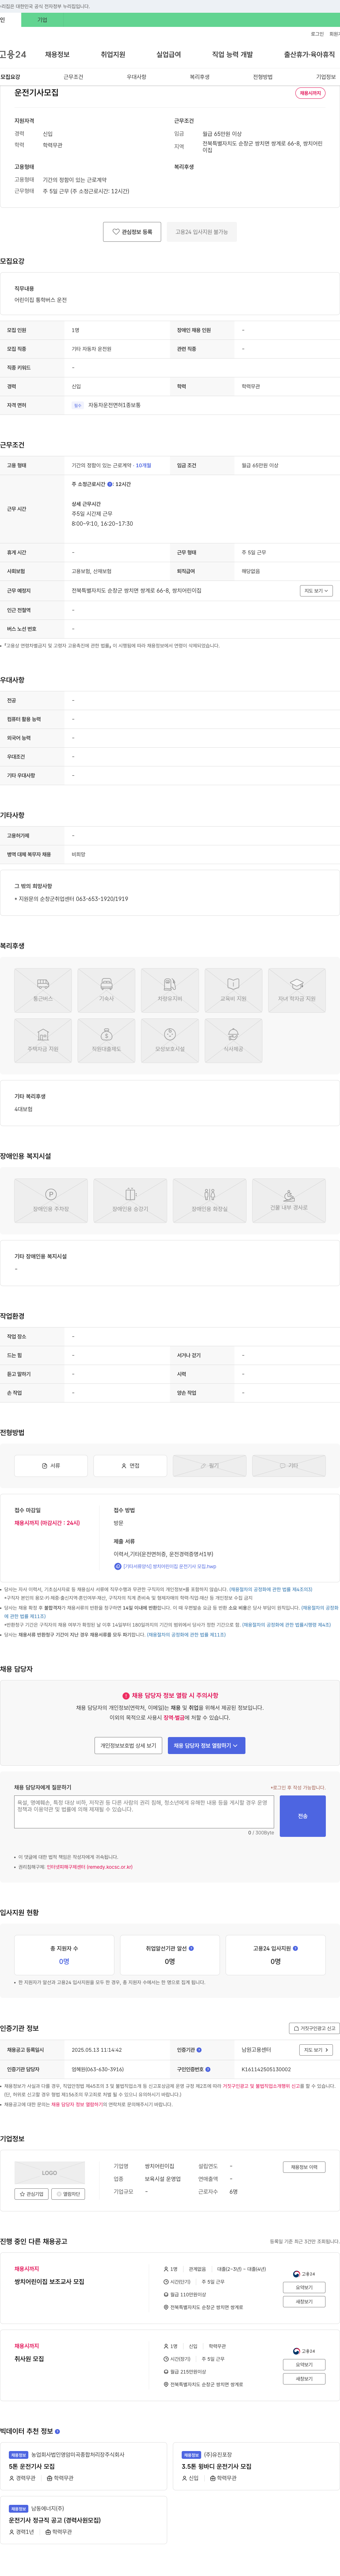Click the 필기 screening method box

pyautogui.click(x=209, y=1465)
